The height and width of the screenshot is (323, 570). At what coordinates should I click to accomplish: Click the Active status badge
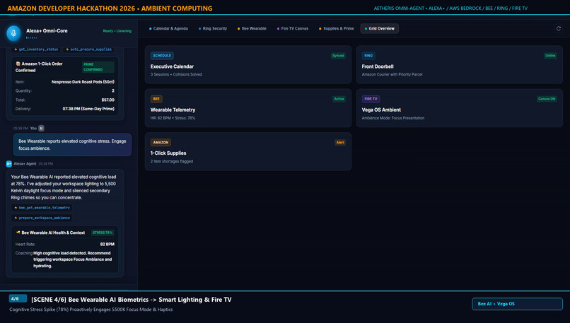pos(339,99)
